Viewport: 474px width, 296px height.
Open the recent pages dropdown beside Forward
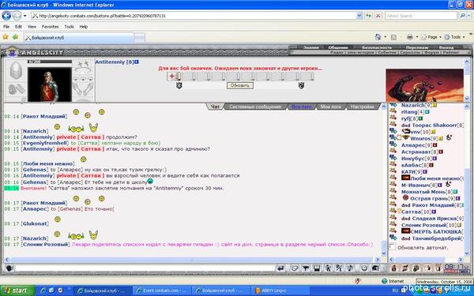pyautogui.click(x=24, y=16)
